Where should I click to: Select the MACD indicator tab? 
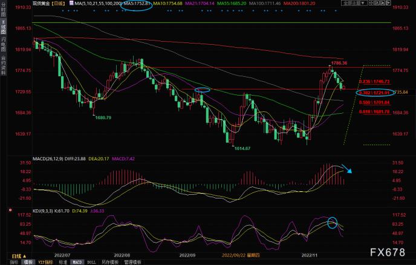click(77, 262)
